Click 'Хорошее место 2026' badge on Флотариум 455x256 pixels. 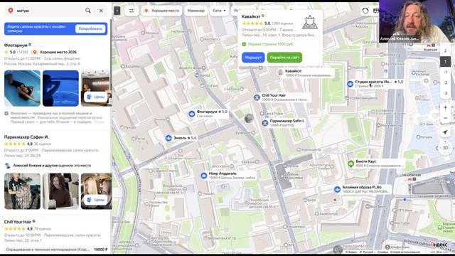tap(55, 52)
